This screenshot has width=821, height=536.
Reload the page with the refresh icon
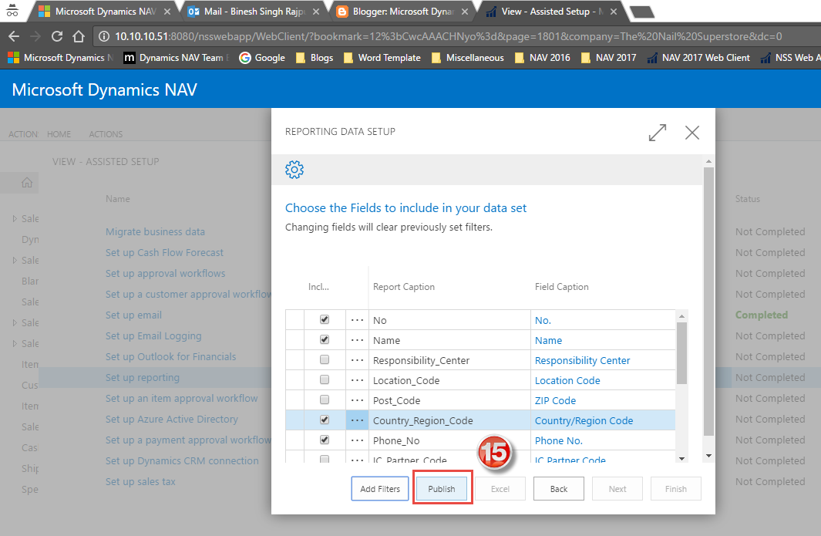point(56,35)
